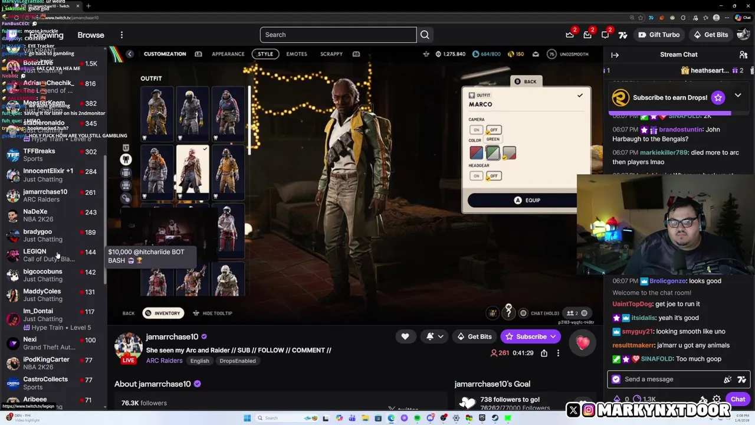Open Prime Loot crown icon

point(570,35)
